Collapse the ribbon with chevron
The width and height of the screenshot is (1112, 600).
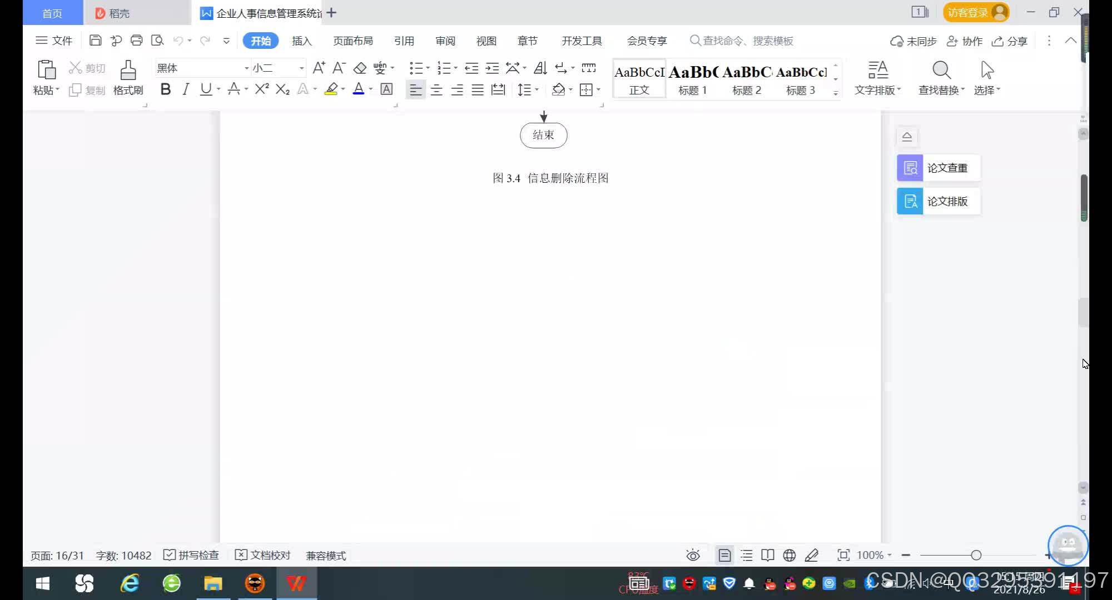pyautogui.click(x=1070, y=41)
